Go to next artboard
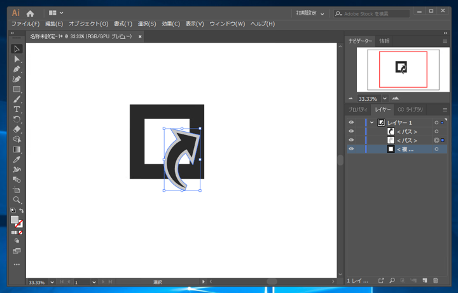This screenshot has height=293, width=458. (103, 282)
